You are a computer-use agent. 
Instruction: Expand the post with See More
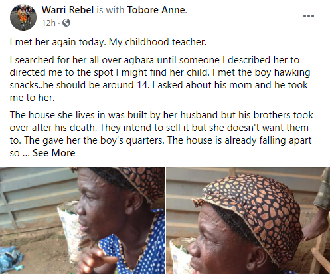(54, 153)
